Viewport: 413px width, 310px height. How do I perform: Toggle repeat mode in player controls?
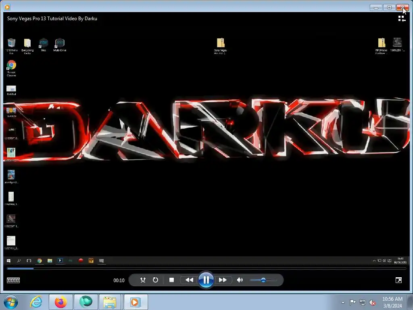155,280
